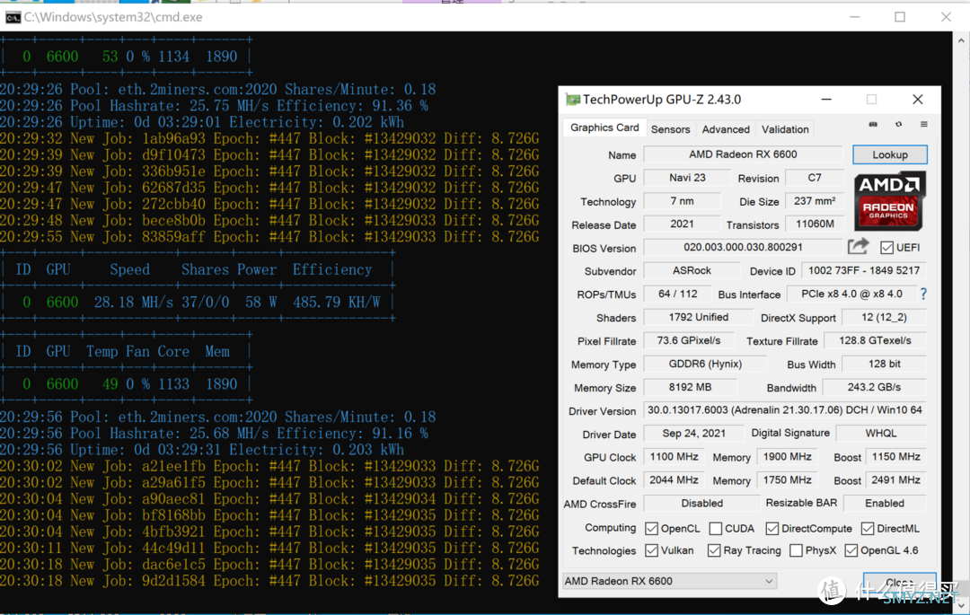Click the Name field AMD Radeon RX 6600
This screenshot has width=970, height=615.
click(743, 154)
